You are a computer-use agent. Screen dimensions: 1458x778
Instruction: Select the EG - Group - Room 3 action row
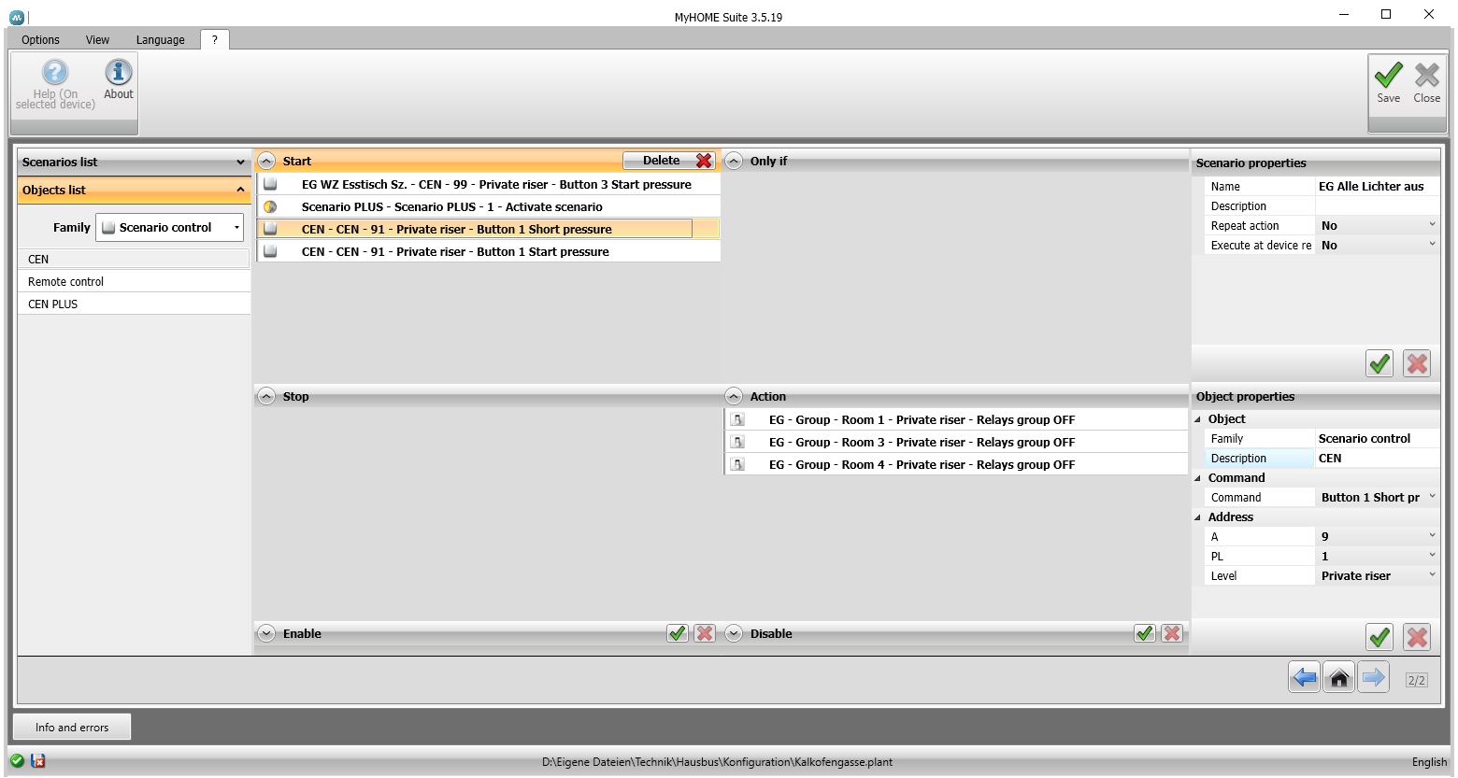click(x=956, y=442)
